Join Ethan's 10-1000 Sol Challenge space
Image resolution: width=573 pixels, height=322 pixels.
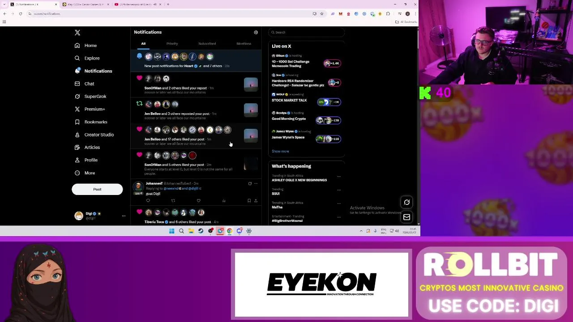point(307,62)
